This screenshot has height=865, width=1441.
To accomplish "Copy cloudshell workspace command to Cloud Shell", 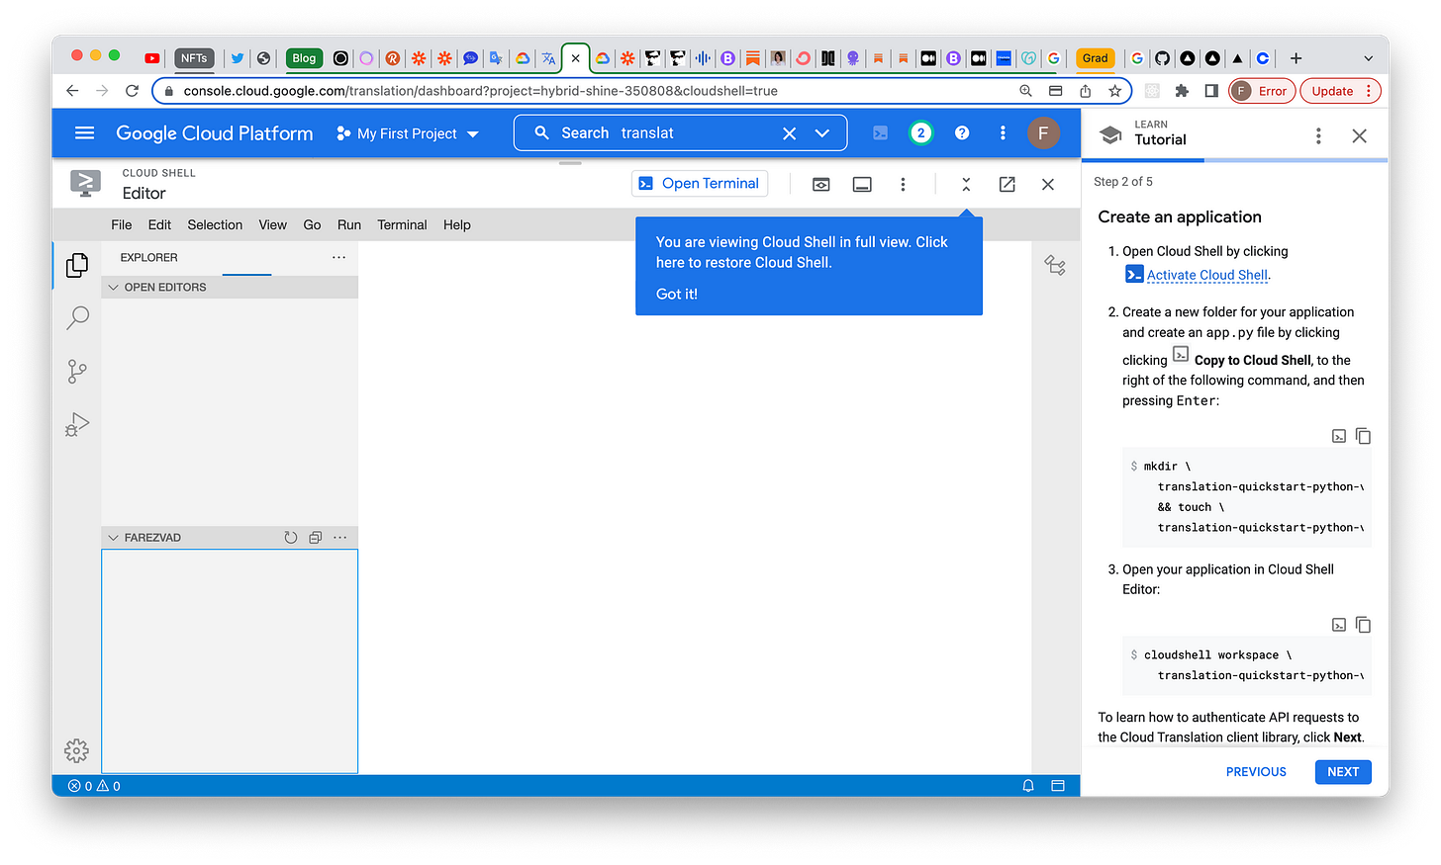I will (x=1338, y=625).
